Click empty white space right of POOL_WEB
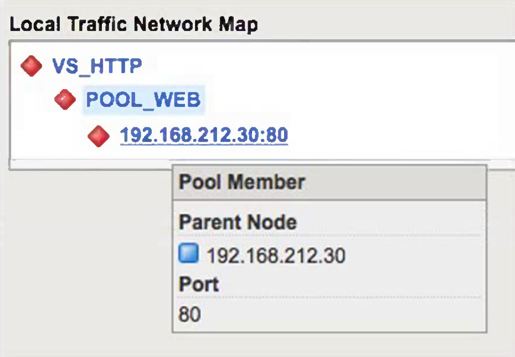The image size is (515, 357). point(343,100)
